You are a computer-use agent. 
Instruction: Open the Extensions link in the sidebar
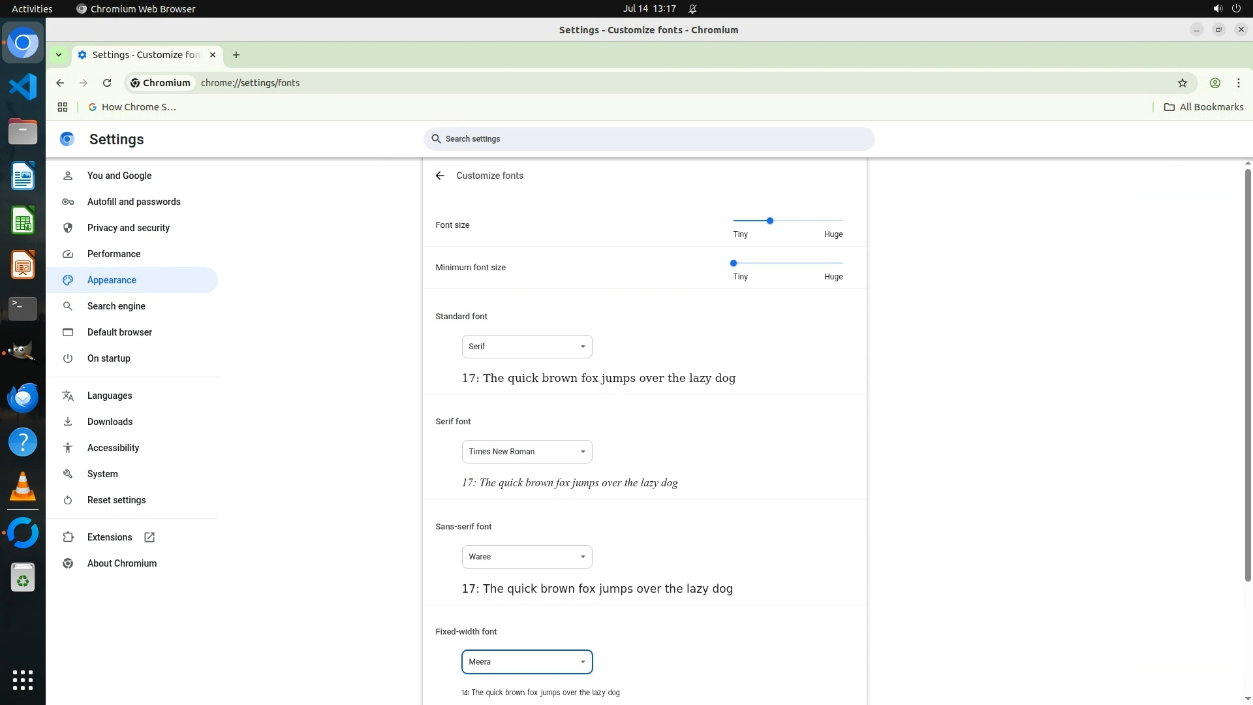pos(110,537)
